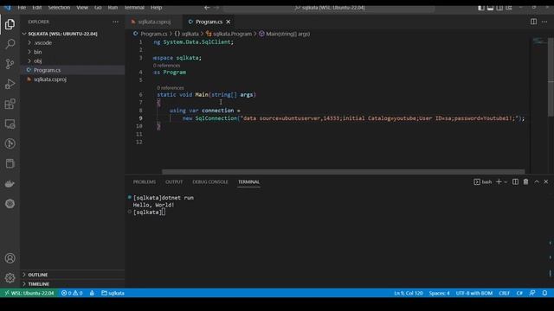
Task: Open Manage gear settings icon
Action: (10, 278)
